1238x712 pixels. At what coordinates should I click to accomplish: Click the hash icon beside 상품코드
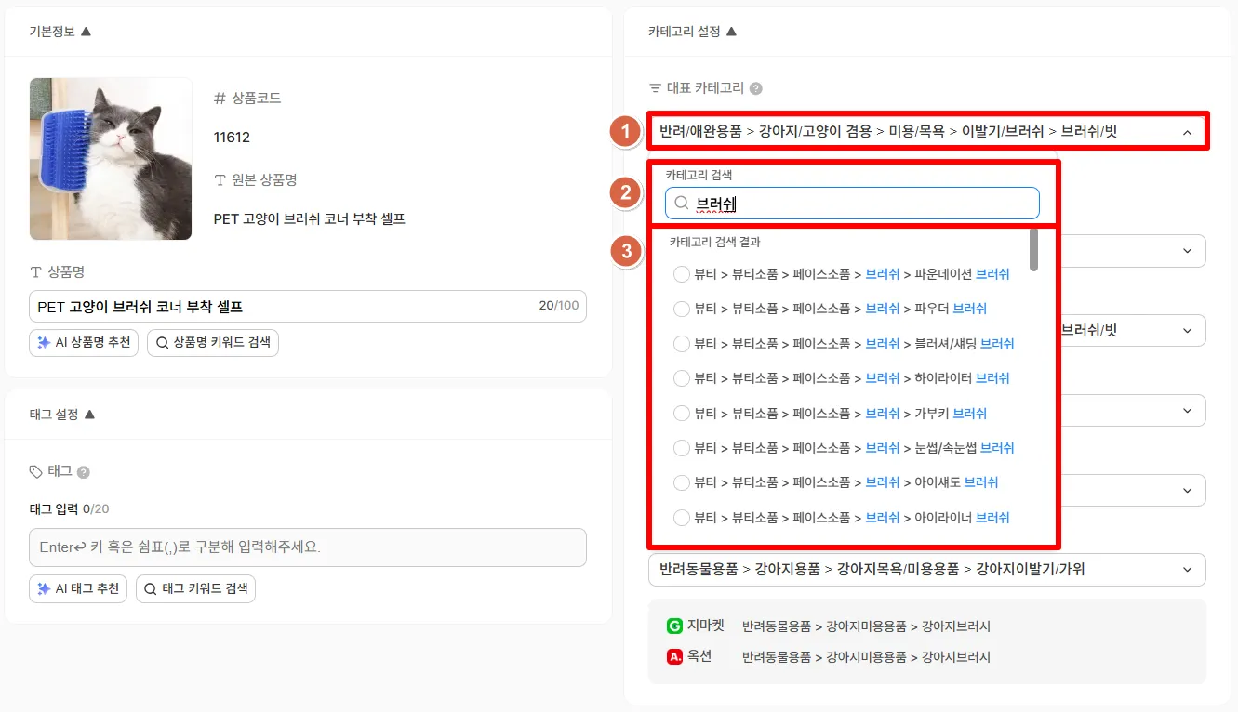coord(220,99)
